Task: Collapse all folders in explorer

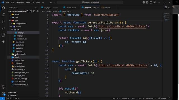Action: pos(37,11)
